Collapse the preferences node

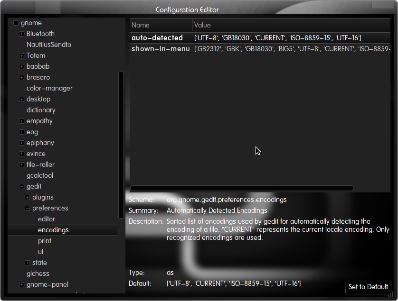tap(27, 208)
